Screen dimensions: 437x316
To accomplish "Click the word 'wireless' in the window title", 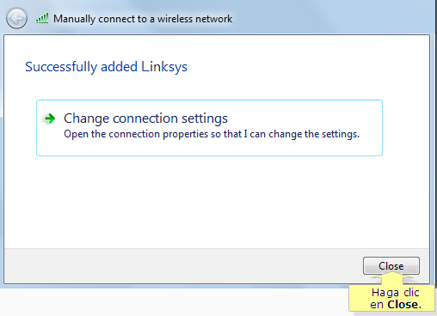I will tap(175, 19).
